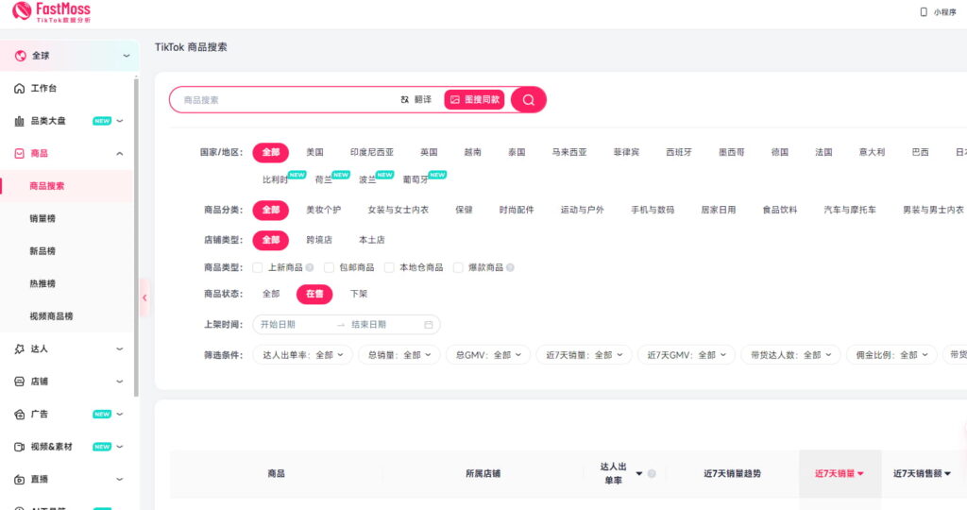
Task: Select 在售 product status
Action: pos(314,294)
